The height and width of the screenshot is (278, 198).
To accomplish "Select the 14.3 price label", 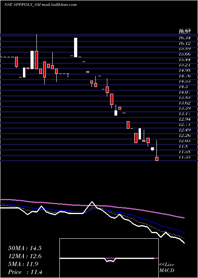I will coord(183,87).
